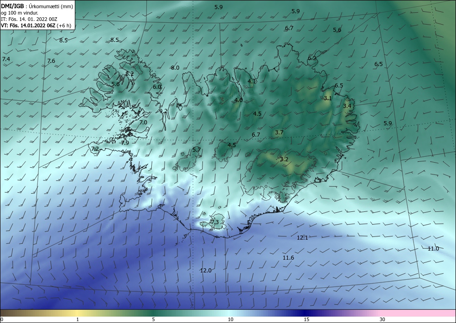Click the '0' tick on the color scale

pos(2,320)
